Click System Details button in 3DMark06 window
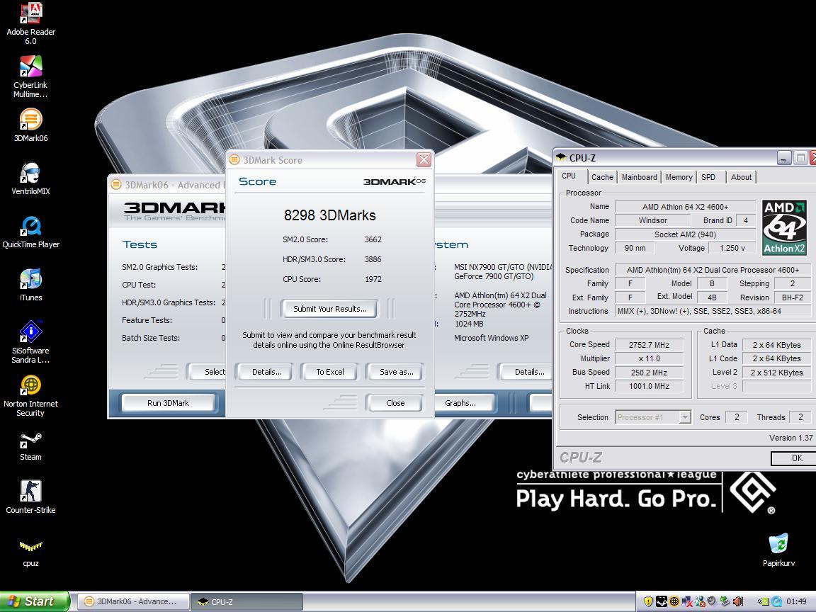 [x=526, y=372]
